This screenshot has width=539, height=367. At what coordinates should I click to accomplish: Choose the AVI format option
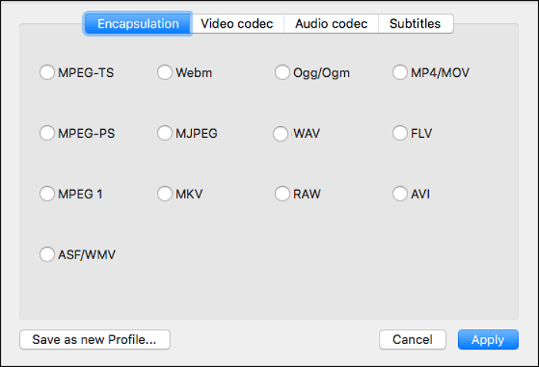coord(400,194)
